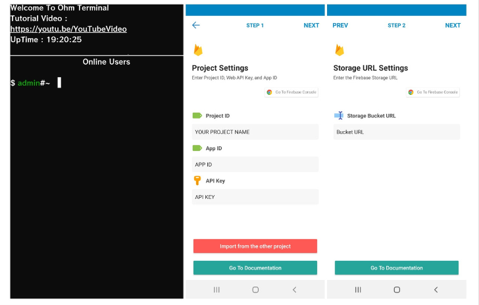Tap Android back button under Storage URL screen
479x305 pixels.
[436, 289]
